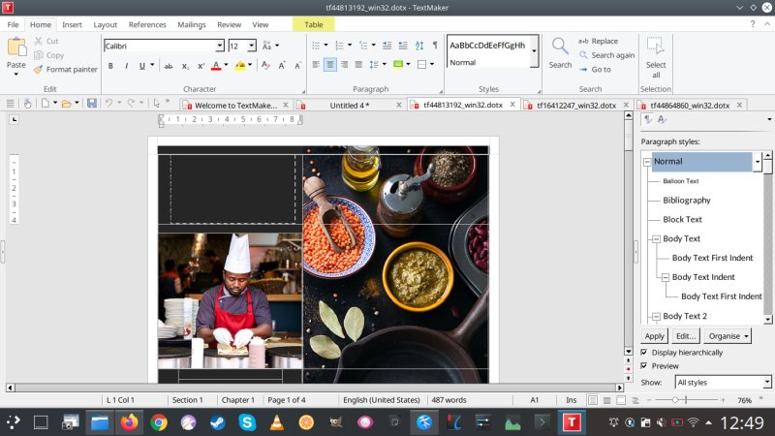The width and height of the screenshot is (775, 436).
Task: Toggle the Preview checkbox
Action: (x=644, y=366)
